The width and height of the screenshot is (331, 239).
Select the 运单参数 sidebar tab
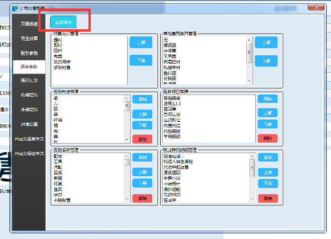point(29,67)
